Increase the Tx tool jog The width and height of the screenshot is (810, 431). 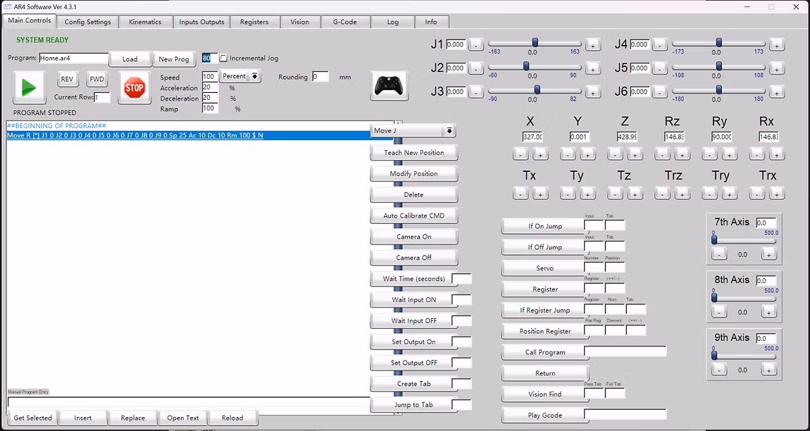tap(540, 193)
